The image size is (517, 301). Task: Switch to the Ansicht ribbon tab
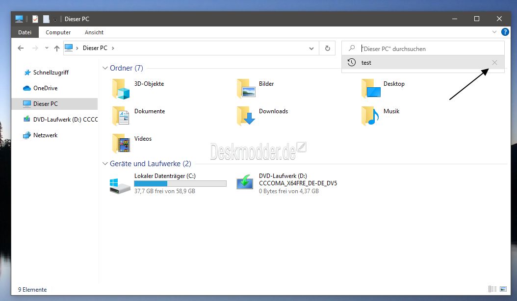tap(94, 32)
